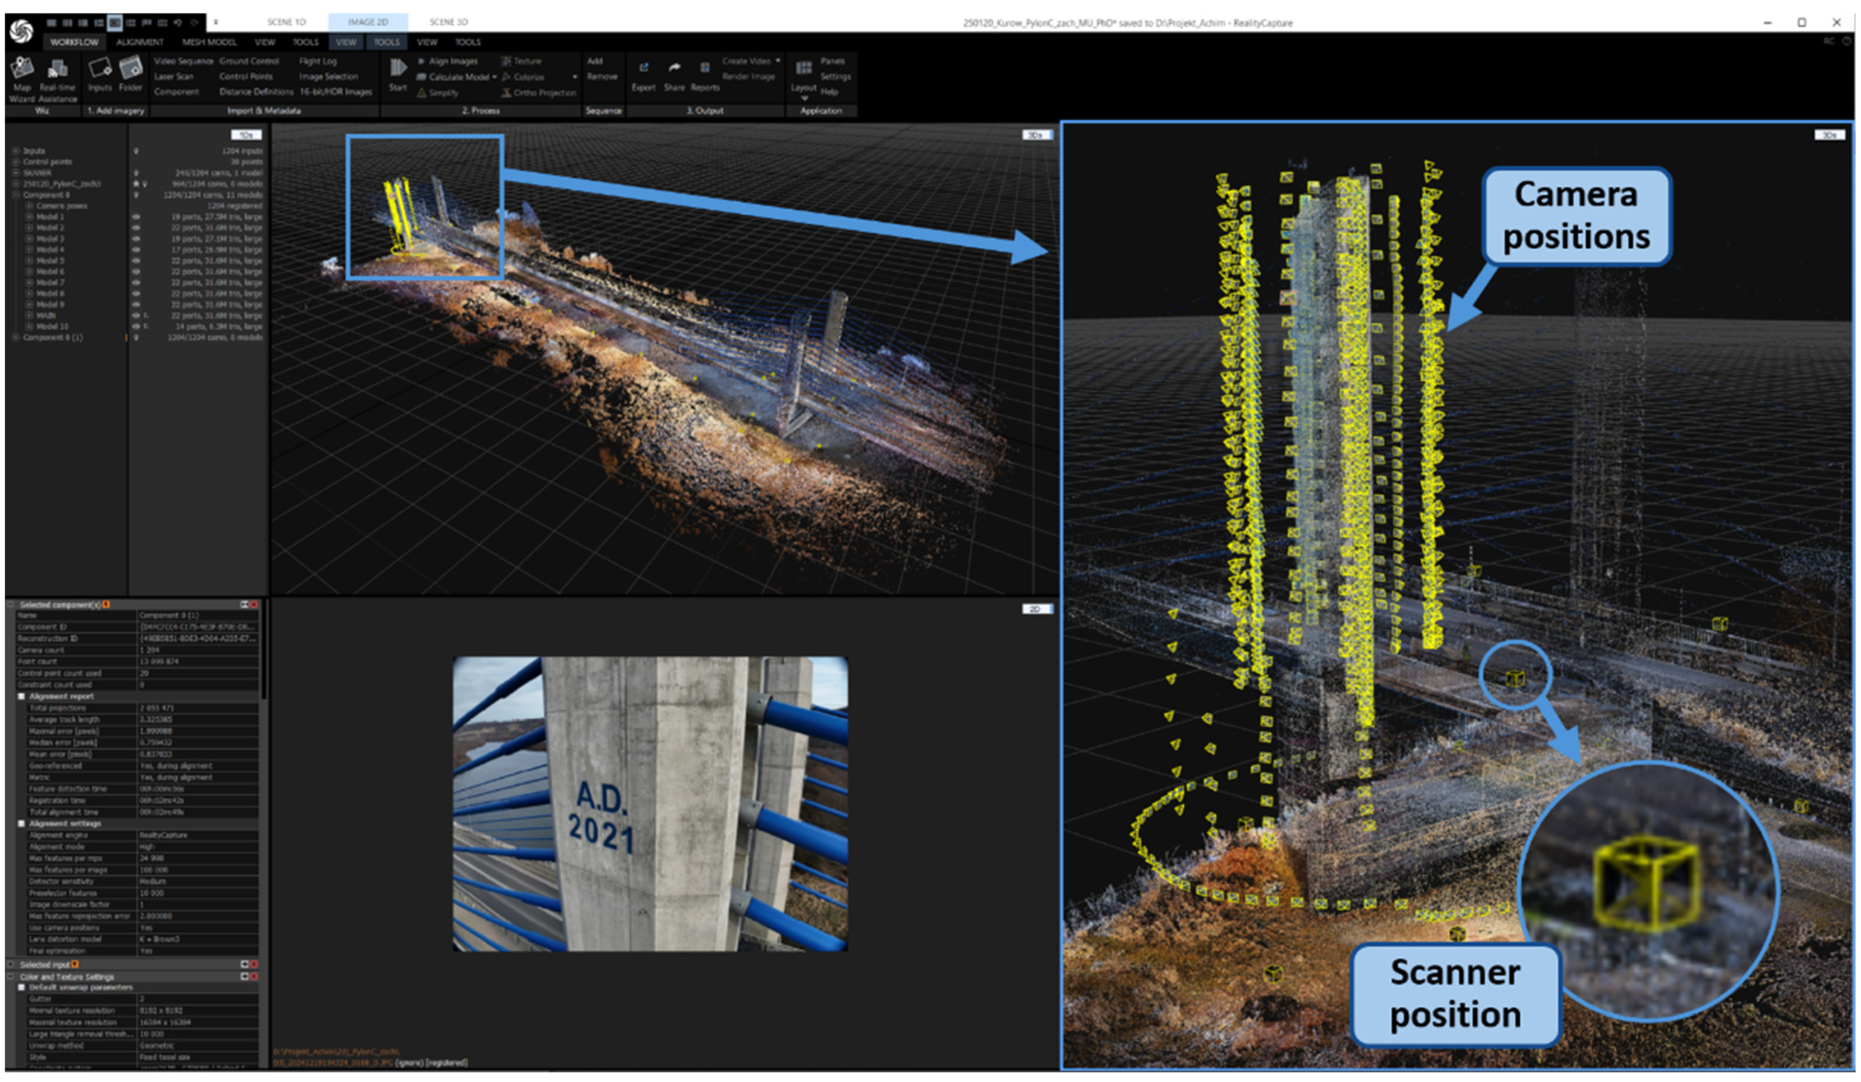Click the Flight Log button
The width and height of the screenshot is (1861, 1082).
point(317,61)
